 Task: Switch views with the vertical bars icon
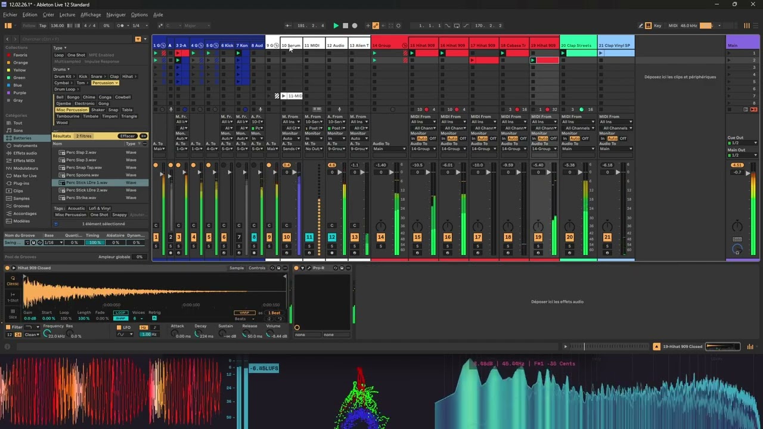coord(746,26)
